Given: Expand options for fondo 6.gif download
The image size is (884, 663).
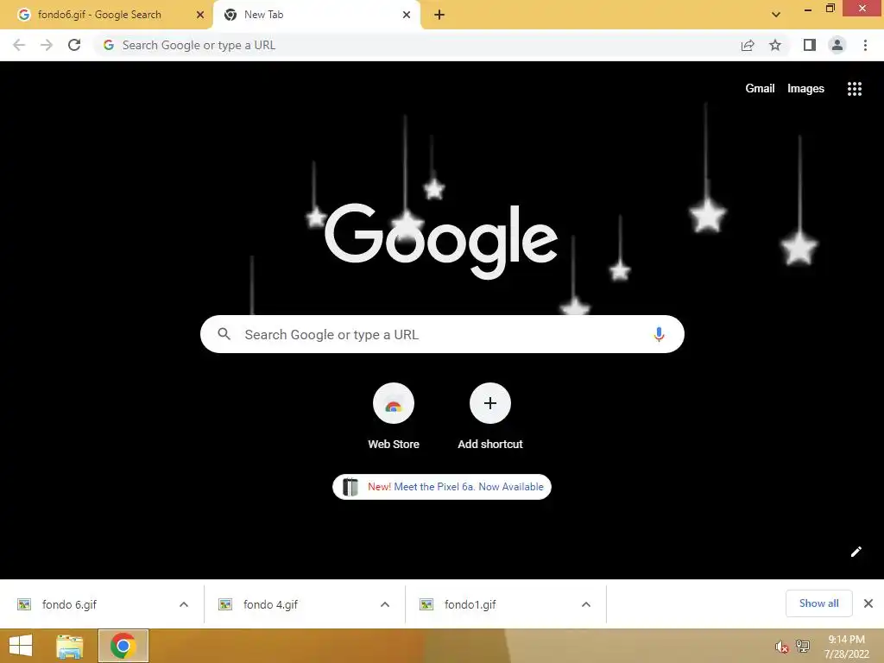Looking at the screenshot, I should coord(184,604).
